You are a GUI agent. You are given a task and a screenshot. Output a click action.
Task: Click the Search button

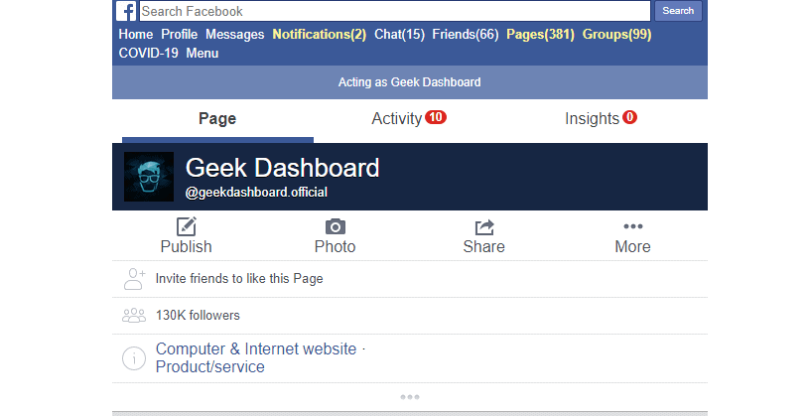(x=678, y=11)
